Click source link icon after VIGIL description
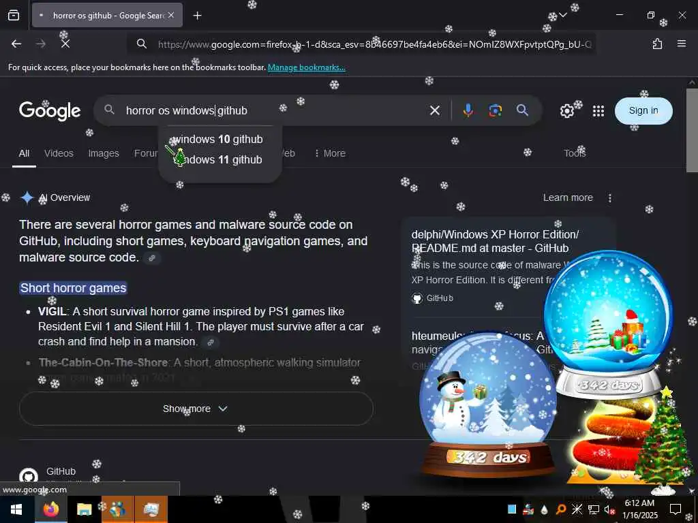Screen dimensions: 698x523 [x=210, y=342]
